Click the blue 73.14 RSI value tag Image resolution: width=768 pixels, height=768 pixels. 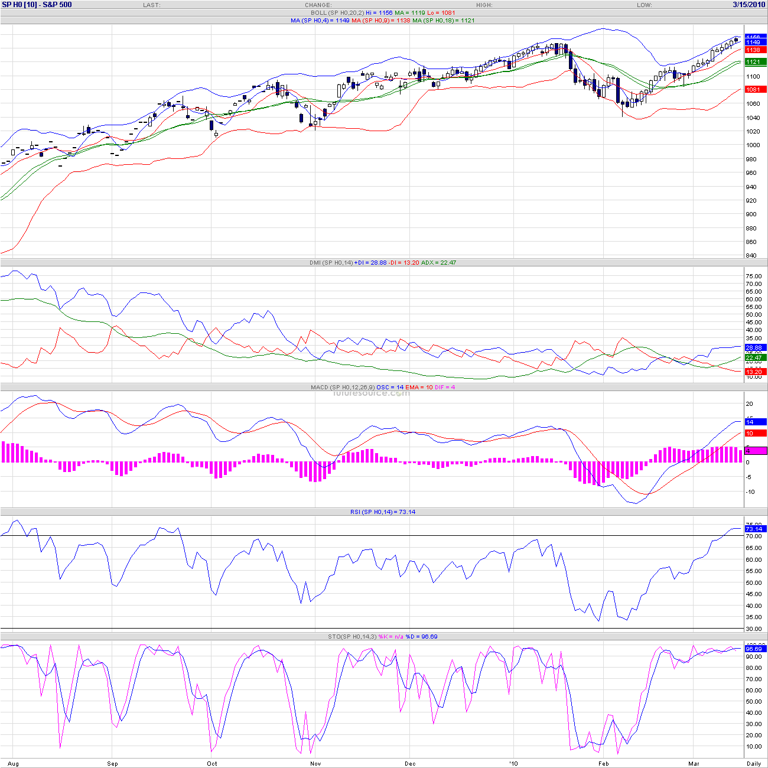point(755,529)
